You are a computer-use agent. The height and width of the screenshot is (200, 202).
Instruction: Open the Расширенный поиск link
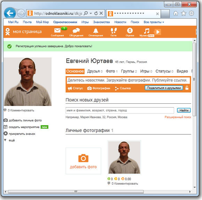tap(178, 117)
